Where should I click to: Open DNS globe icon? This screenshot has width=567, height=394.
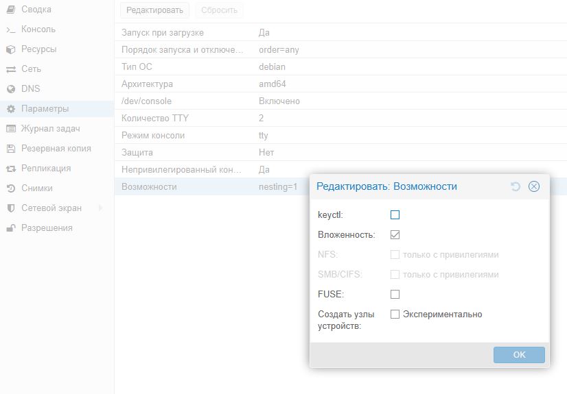pos(10,89)
